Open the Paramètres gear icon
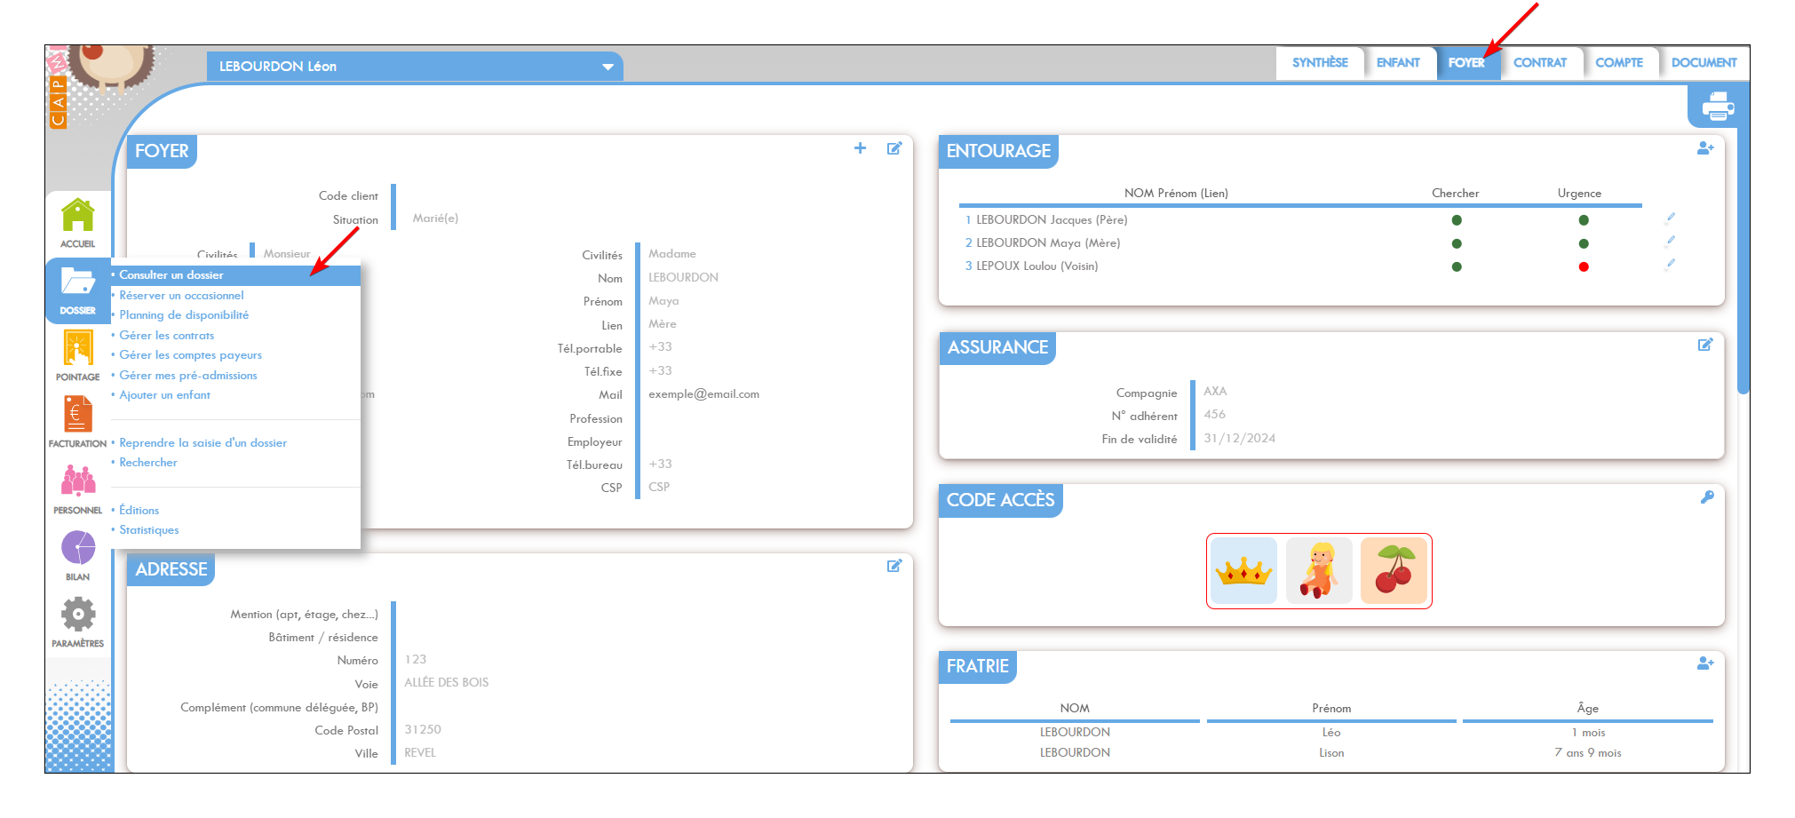The width and height of the screenshot is (1795, 818). point(78,614)
